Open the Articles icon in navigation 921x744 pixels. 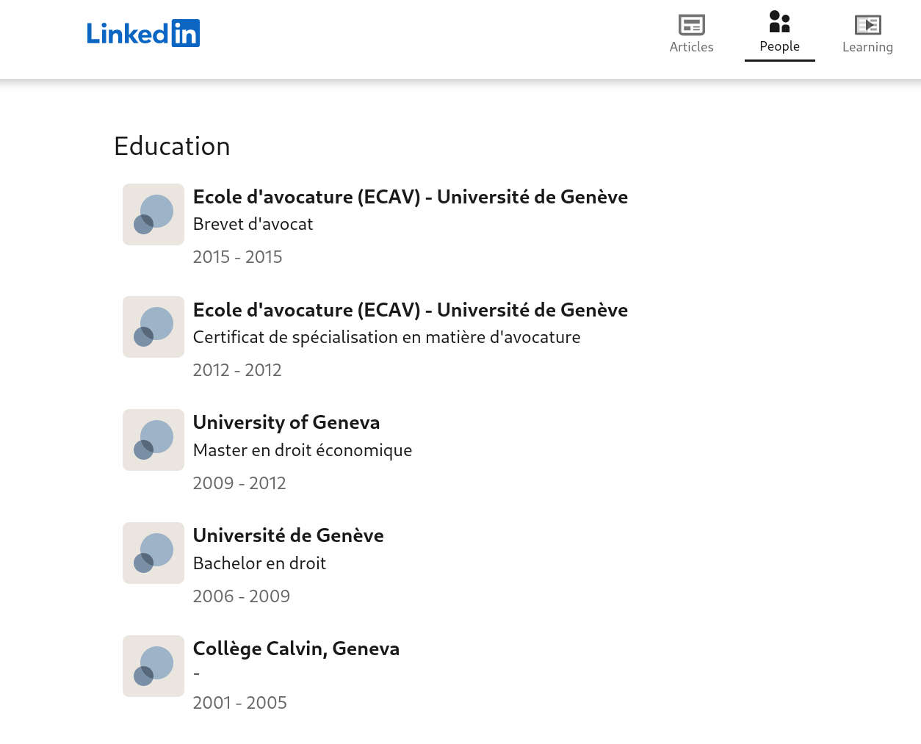(691, 25)
